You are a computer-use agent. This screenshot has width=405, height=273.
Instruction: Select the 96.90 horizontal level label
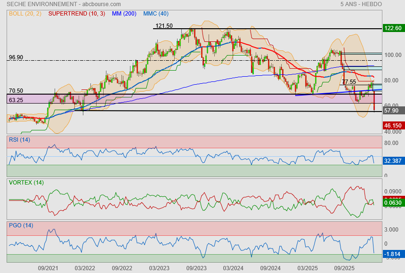(16, 57)
